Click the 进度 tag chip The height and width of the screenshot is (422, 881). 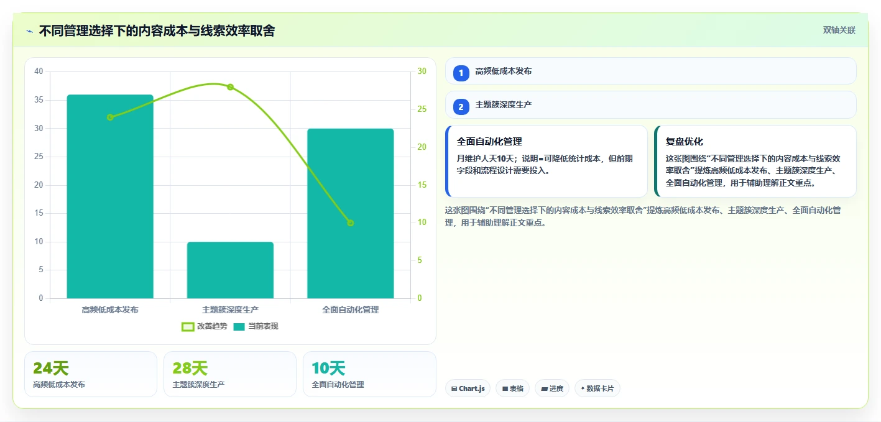pyautogui.click(x=552, y=388)
